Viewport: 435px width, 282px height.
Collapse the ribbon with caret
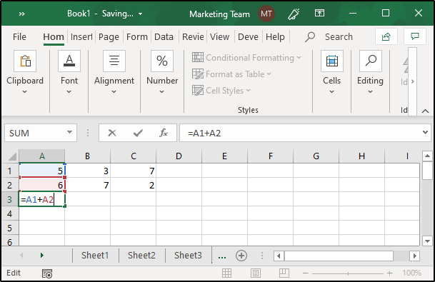point(425,111)
